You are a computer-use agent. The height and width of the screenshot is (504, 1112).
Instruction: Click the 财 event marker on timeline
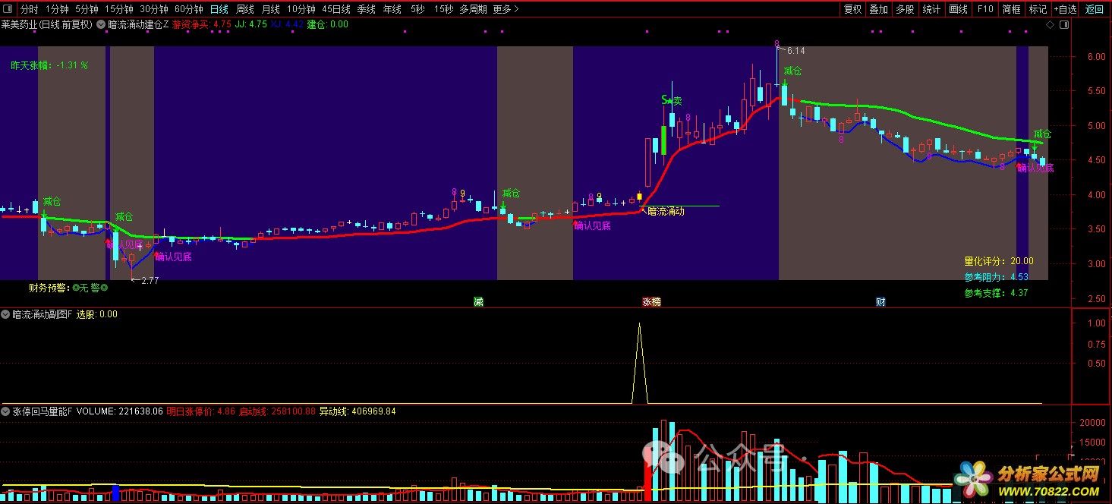[880, 301]
